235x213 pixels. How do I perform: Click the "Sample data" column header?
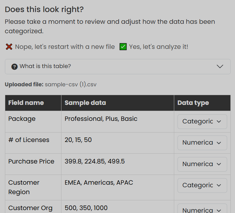85,103
